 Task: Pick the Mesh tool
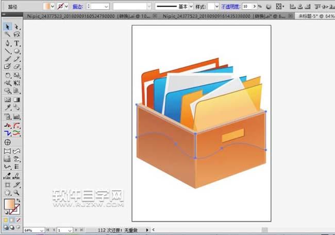(7, 100)
